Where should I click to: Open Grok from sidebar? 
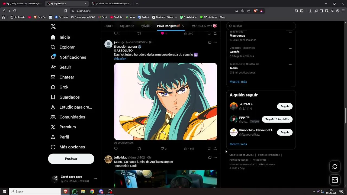(60, 87)
